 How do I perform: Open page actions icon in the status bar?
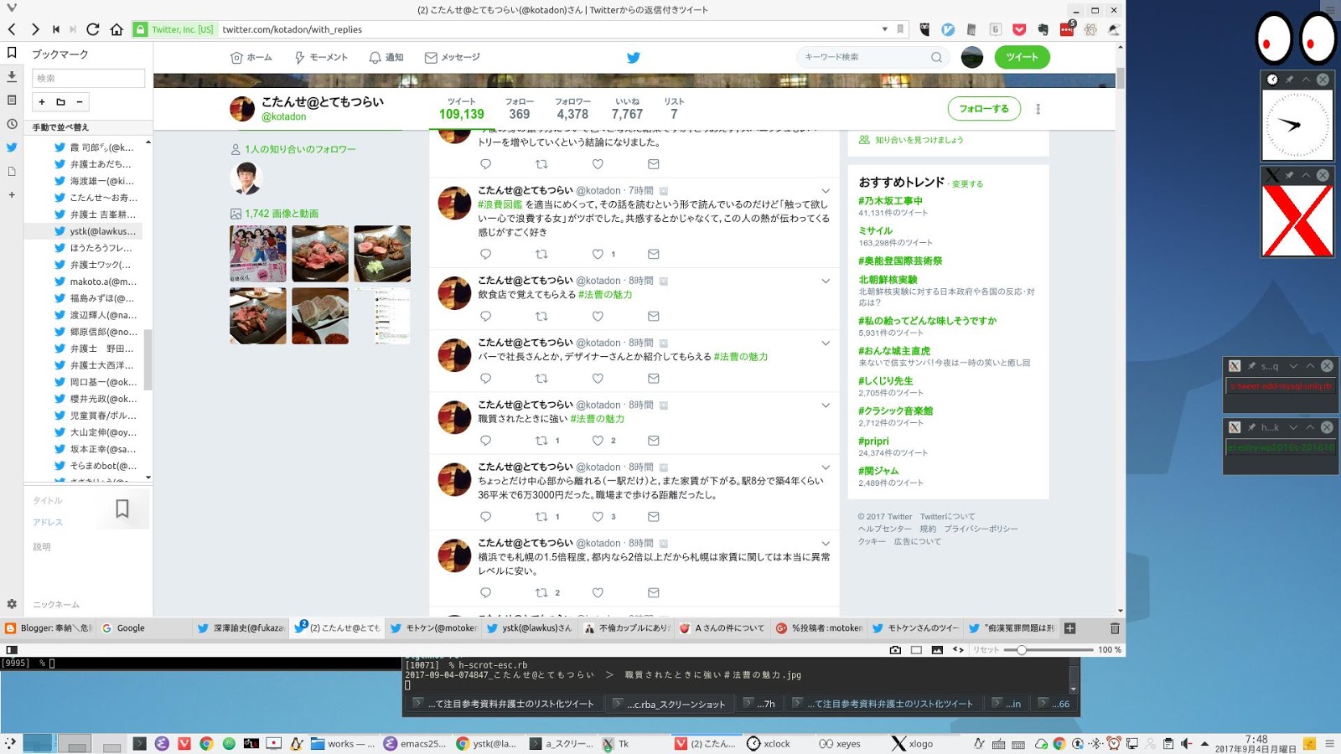[958, 650]
